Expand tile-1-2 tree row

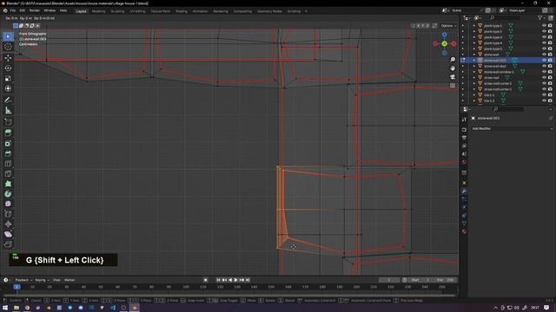pos(474,101)
